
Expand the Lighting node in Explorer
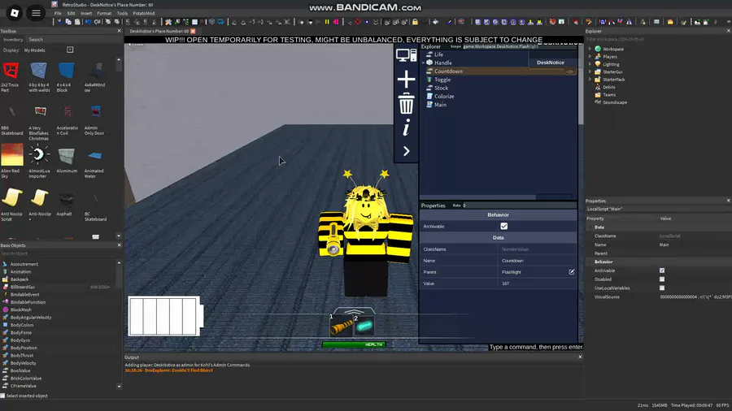coord(590,64)
